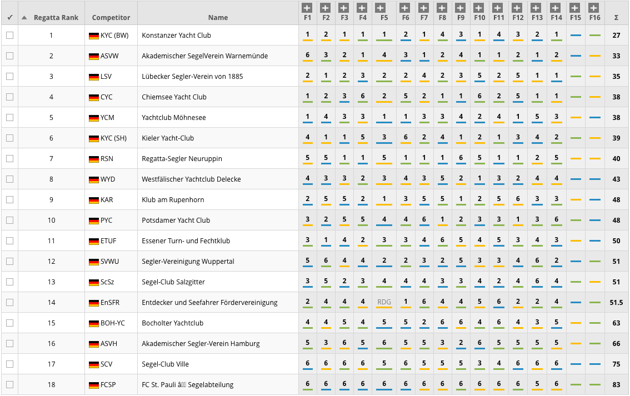Viewport: 630px width, 396px height.
Task: Click the German flag next to KYC (BW)
Action: click(x=94, y=36)
